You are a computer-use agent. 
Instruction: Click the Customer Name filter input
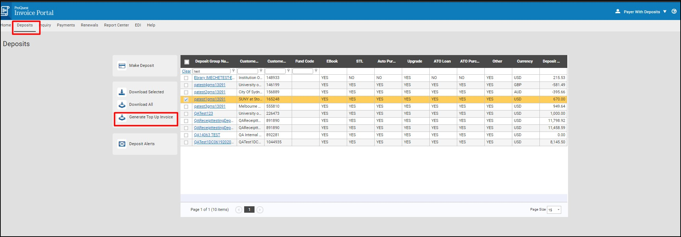[248, 71]
